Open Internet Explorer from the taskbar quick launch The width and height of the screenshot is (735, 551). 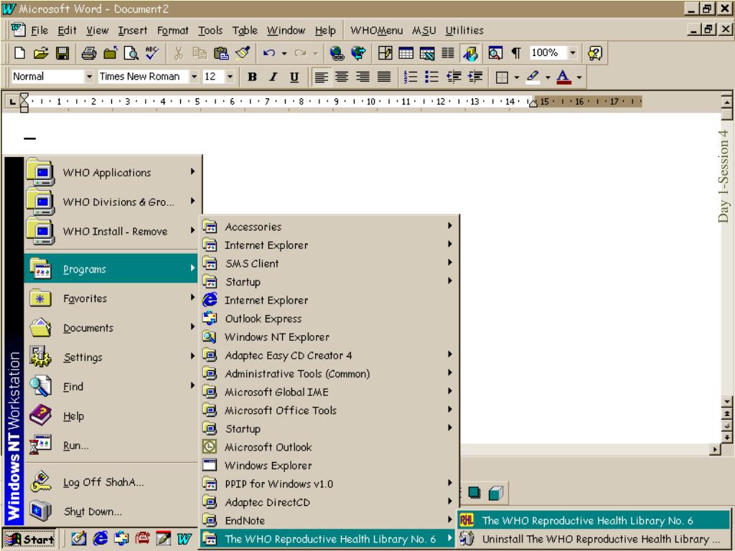(x=100, y=538)
